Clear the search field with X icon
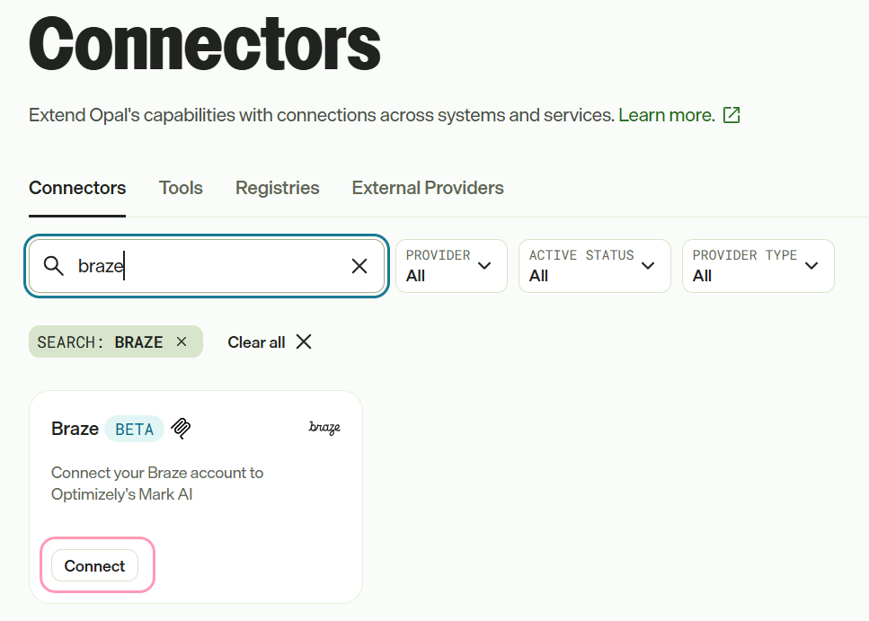This screenshot has height=621, width=869. tap(359, 266)
